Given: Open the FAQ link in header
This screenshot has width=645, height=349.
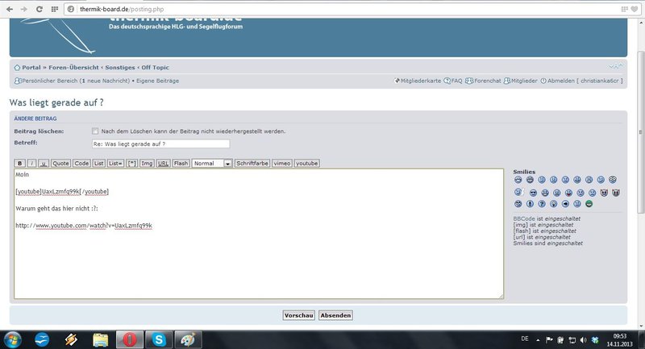Looking at the screenshot, I should [456, 81].
